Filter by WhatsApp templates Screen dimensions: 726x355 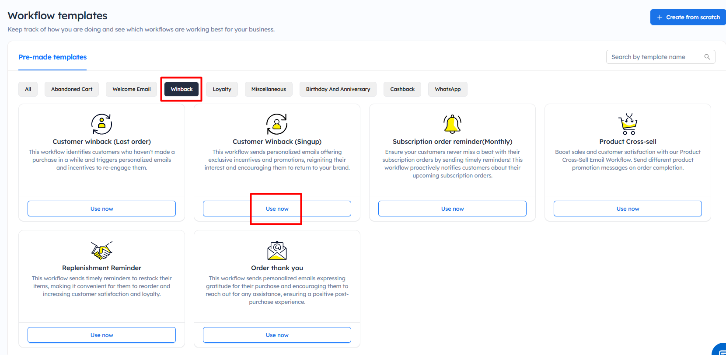447,89
